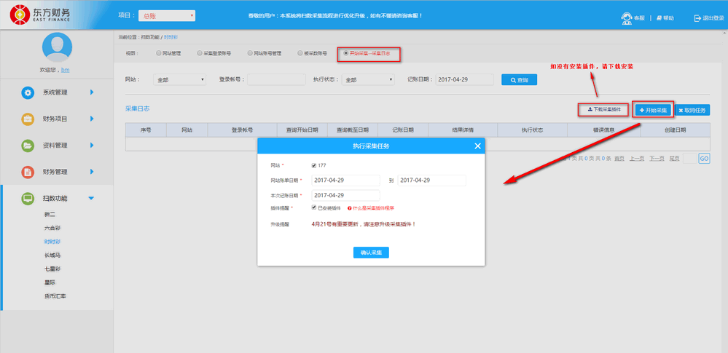Click the 客服 headset icon
Screen dimensions: 728x353
pos(626,17)
